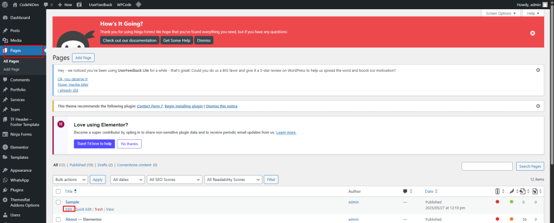Click the green readability dot for Sample
The height and width of the screenshot is (223, 554).
pyautogui.click(x=511, y=202)
